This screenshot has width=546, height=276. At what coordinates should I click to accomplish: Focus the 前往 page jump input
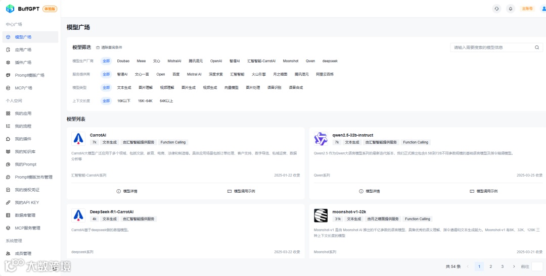pos(537,266)
